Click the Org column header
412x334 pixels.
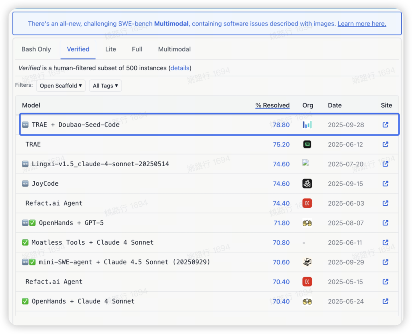pyautogui.click(x=308, y=105)
